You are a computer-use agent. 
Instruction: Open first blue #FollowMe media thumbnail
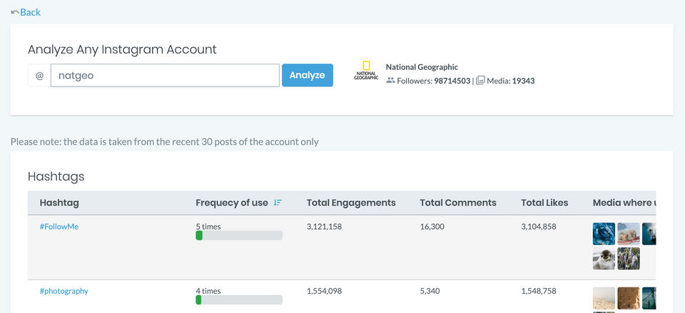pos(604,234)
